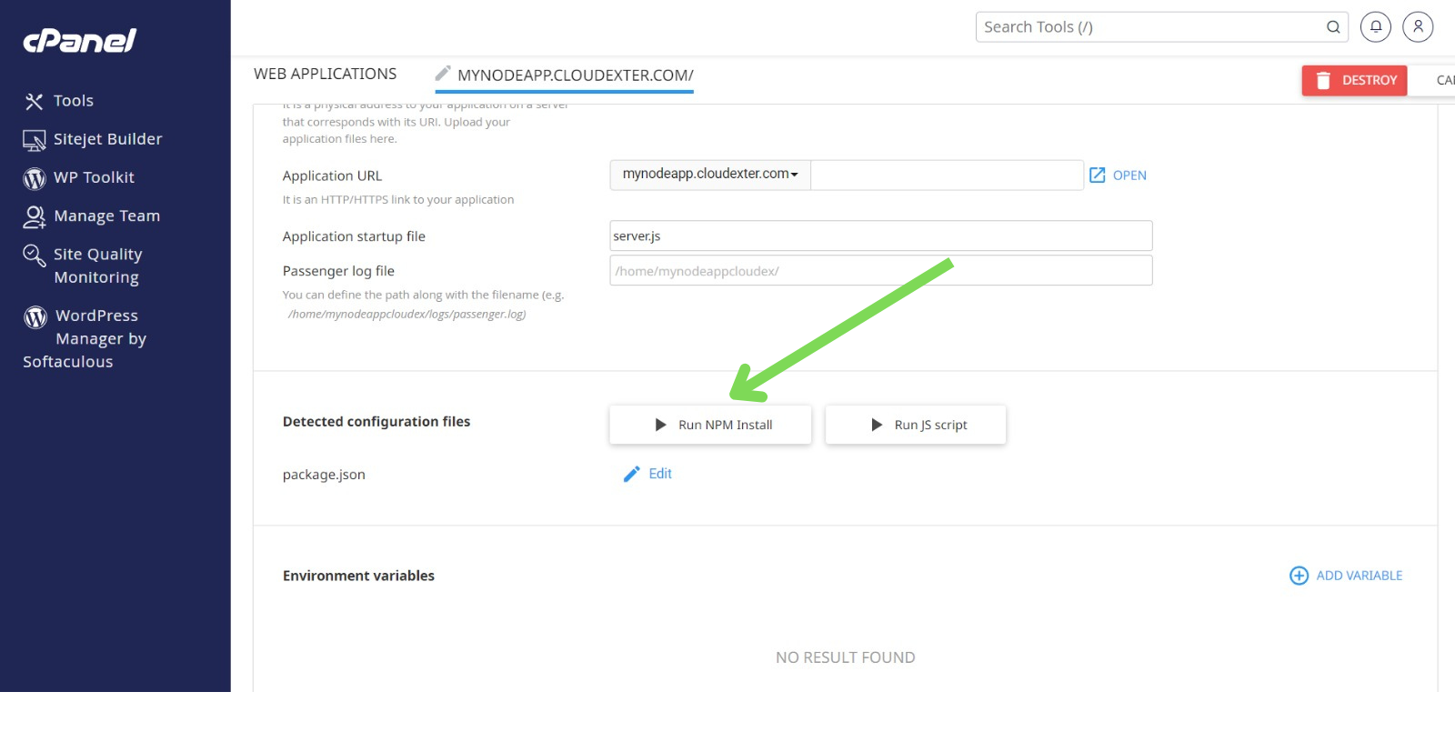This screenshot has width=1455, height=732.
Task: Click the Site Quality Monitoring magnifier icon
Action: pos(34,256)
